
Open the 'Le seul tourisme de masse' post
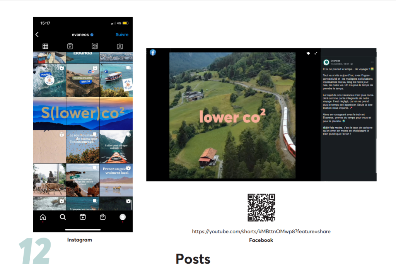pyautogui.click(x=83, y=147)
